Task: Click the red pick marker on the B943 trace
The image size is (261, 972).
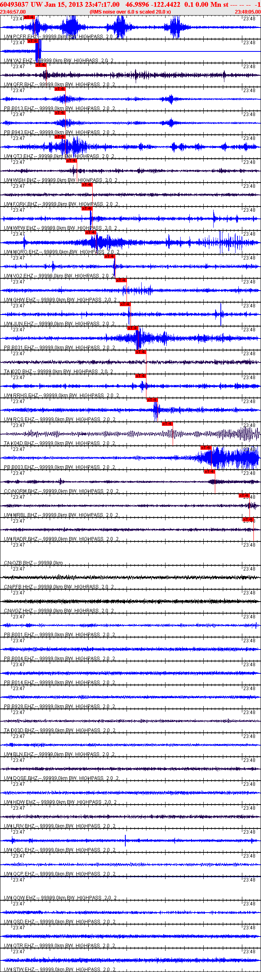Action: pyautogui.click(x=60, y=113)
